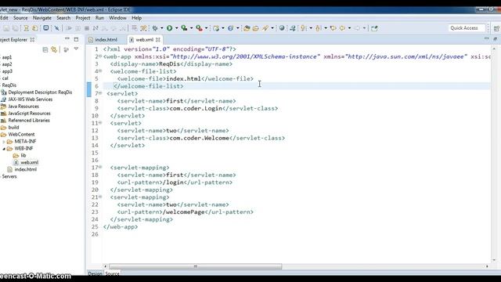Viewport: 501px width, 282px height.
Task: Click the Quick Access field
Action: [467, 28]
